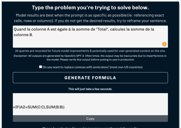Click the "All queries are recorded" notice
181x128 pixels.
pyautogui.click(x=90, y=51)
